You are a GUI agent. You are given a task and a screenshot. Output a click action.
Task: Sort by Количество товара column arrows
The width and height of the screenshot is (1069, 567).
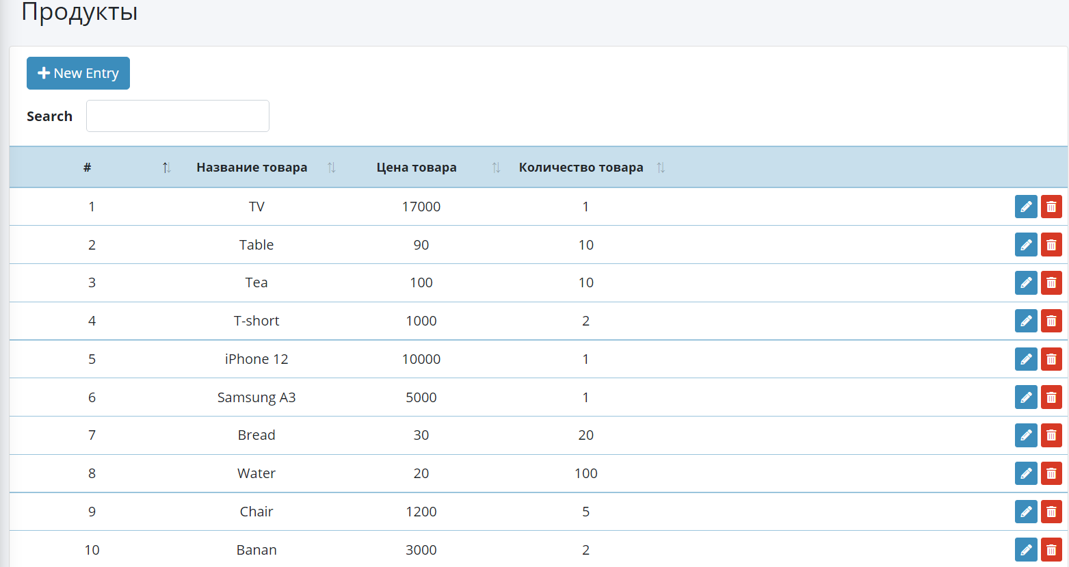tap(661, 168)
